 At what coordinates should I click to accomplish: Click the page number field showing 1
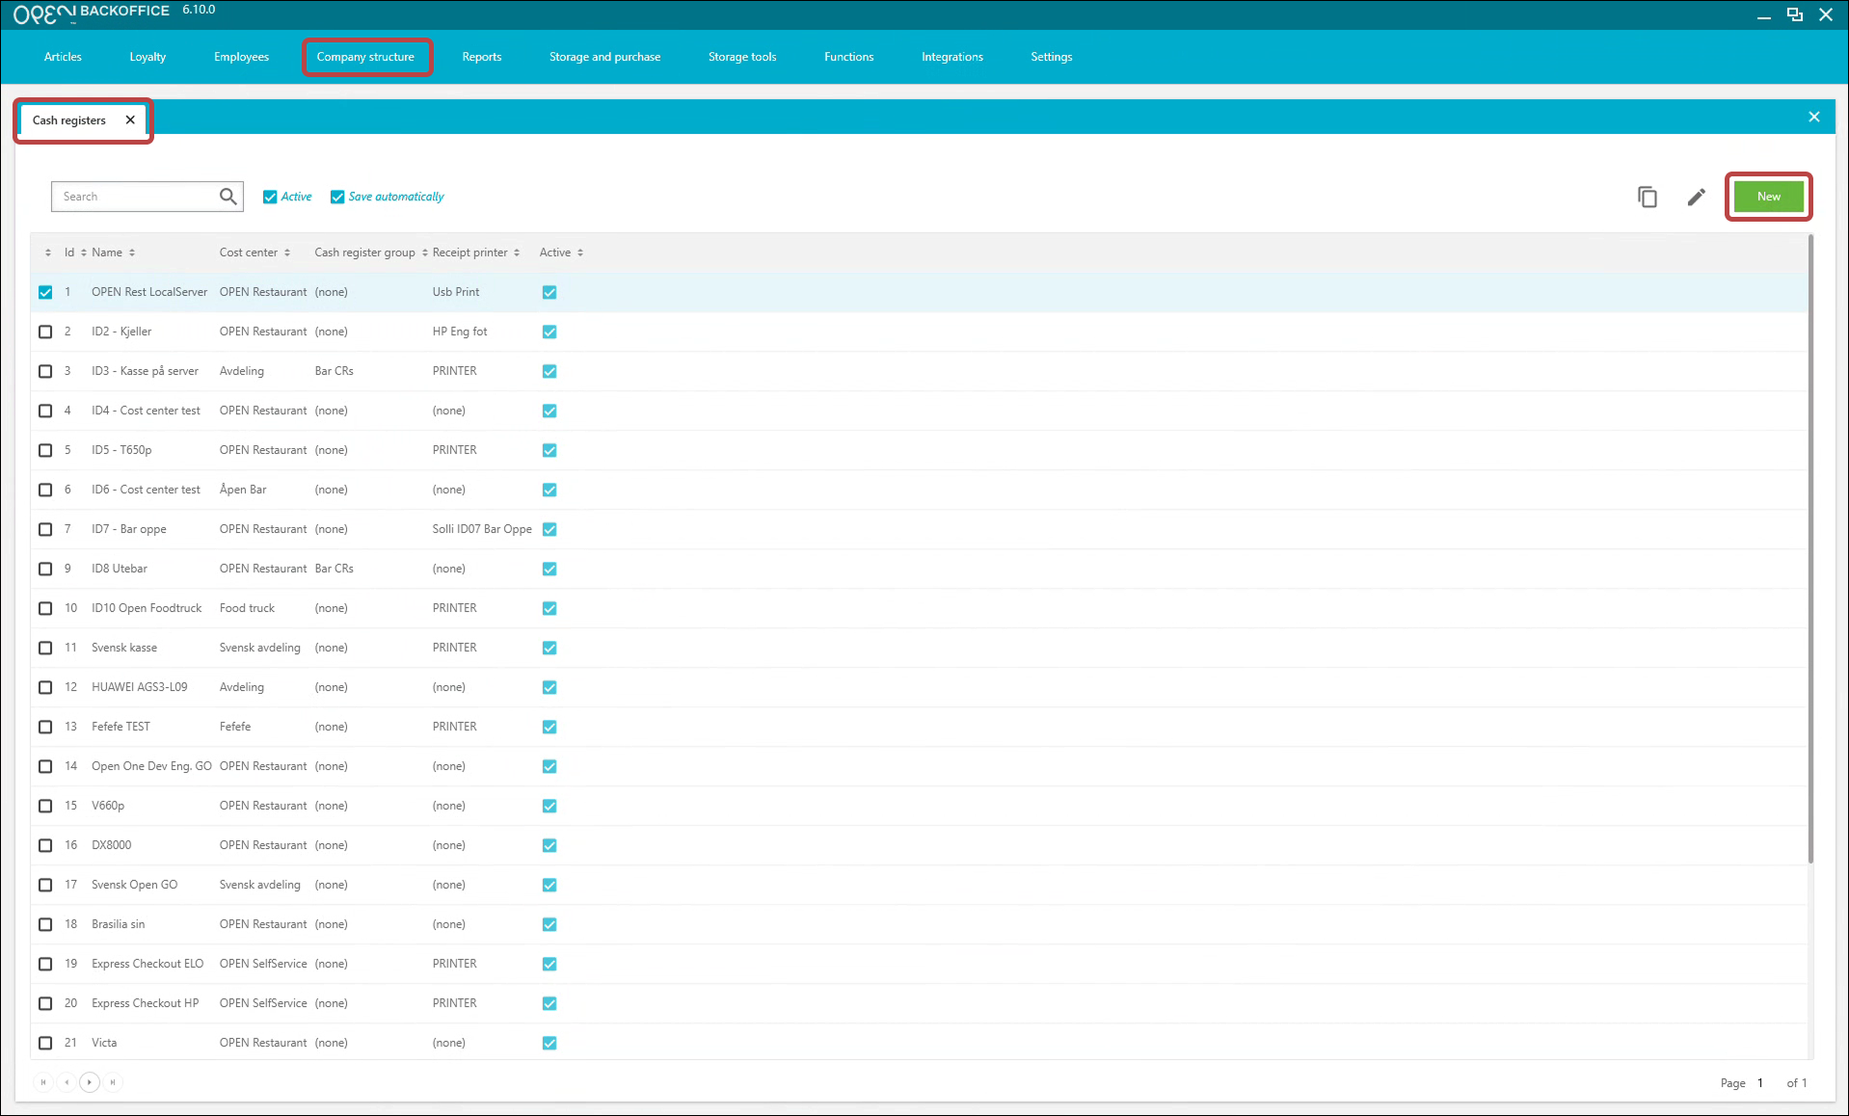[1760, 1083]
